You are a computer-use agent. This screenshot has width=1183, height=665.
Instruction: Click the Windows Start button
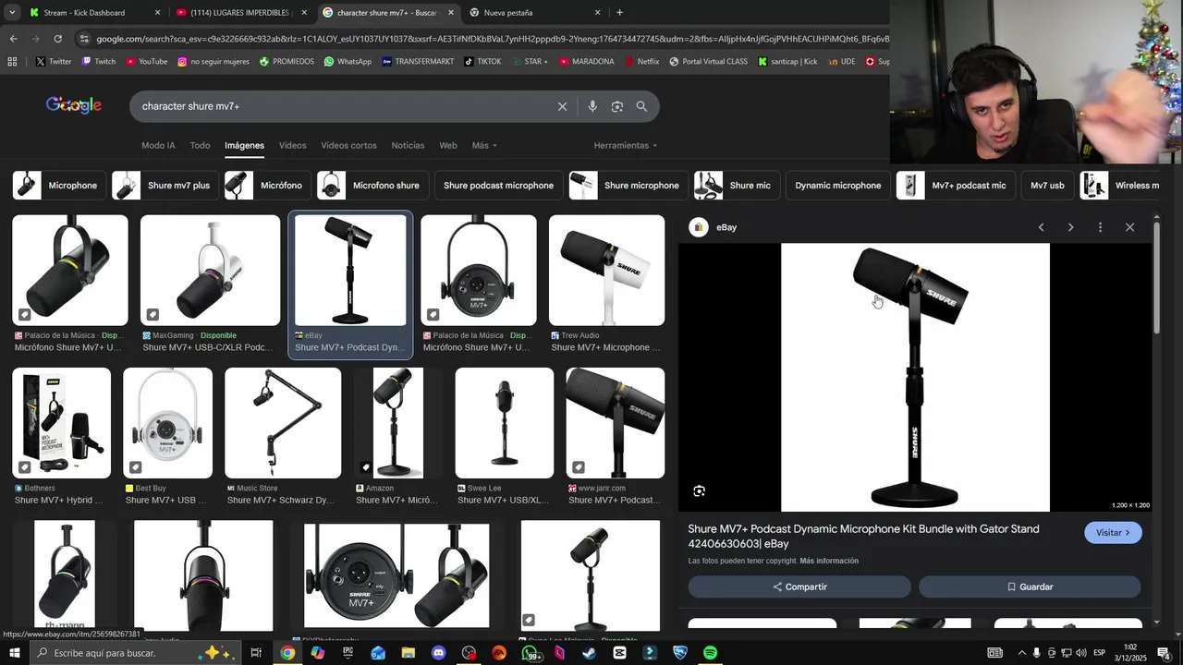point(13,653)
